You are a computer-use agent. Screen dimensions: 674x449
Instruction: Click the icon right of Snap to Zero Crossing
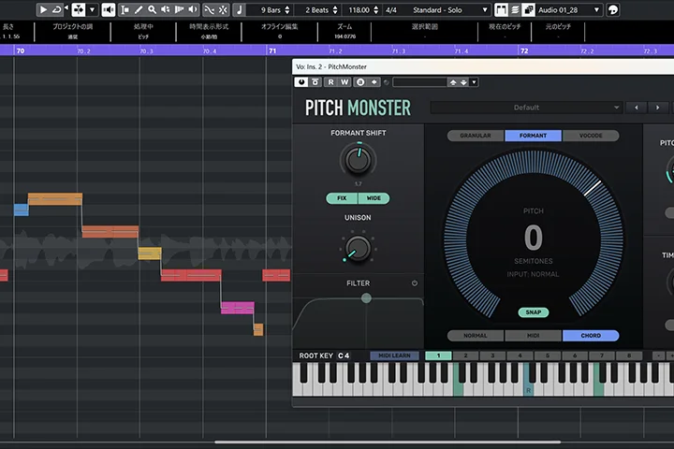coord(223,9)
